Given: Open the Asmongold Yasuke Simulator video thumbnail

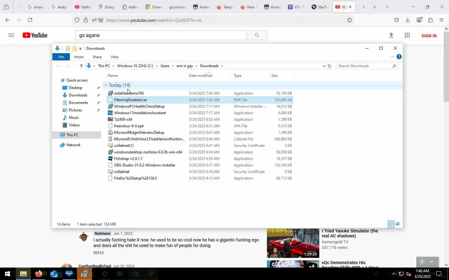Looking at the screenshot, I should (x=293, y=243).
